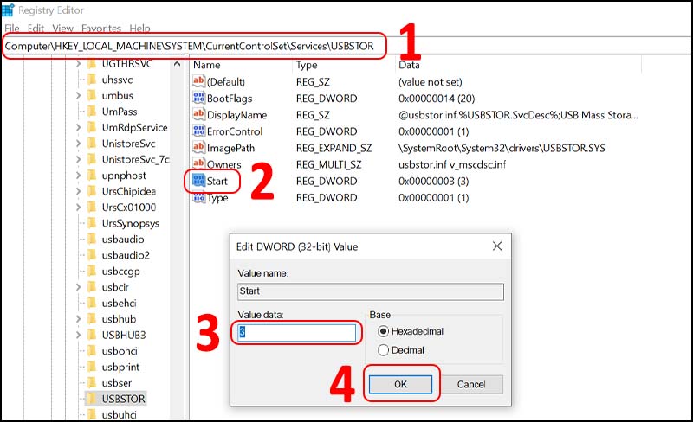
Task: Click the upnphost folder icon
Action: (x=92, y=176)
